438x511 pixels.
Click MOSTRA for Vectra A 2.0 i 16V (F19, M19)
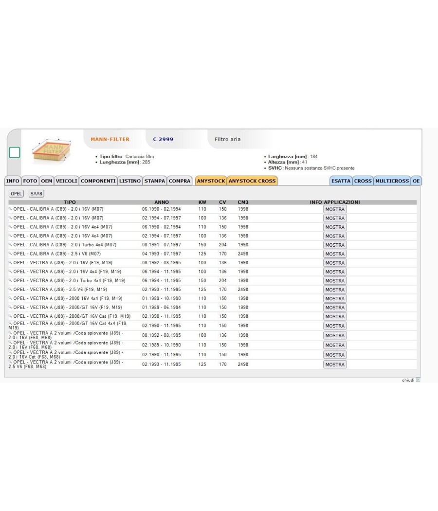coord(335,263)
